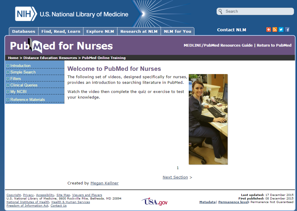Open the Reference Materials sidebar item
The image size is (297, 211).
click(28, 99)
